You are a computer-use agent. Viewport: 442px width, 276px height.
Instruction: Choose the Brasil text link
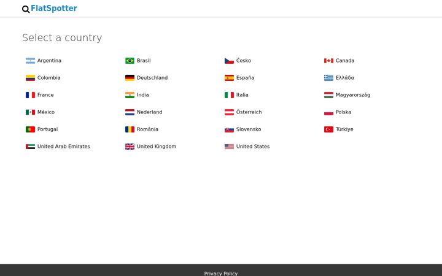coord(144,61)
